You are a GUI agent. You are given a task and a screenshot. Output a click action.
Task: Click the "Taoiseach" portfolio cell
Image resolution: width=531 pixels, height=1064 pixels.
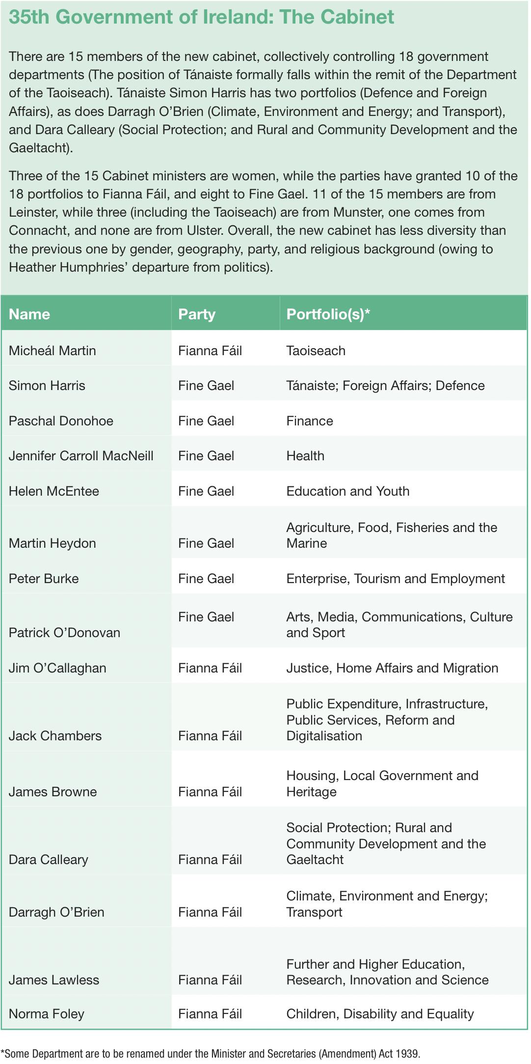[x=316, y=351]
